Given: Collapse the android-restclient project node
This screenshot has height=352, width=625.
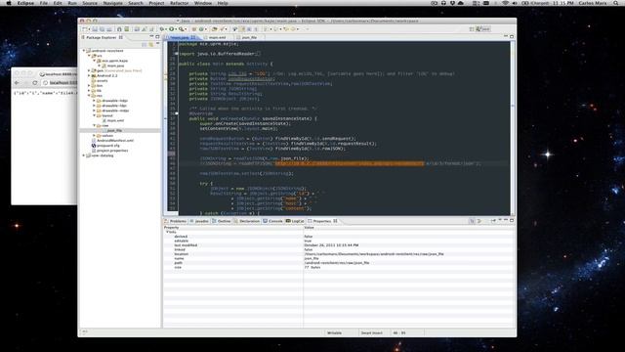Looking at the screenshot, I should click(84, 51).
